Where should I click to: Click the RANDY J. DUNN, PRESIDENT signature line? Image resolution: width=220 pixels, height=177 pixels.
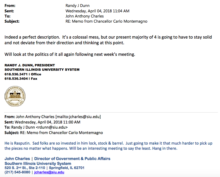(x=30, y=65)
